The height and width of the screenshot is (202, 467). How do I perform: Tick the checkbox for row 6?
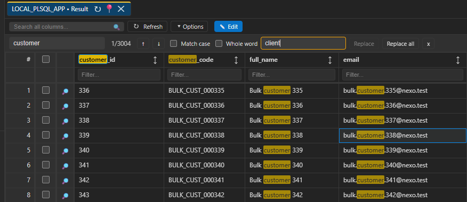point(46,165)
